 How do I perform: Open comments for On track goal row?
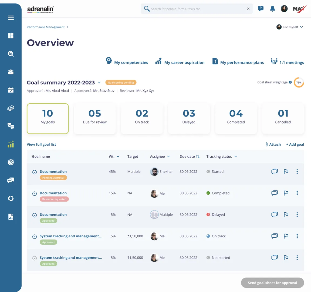[x=275, y=236]
